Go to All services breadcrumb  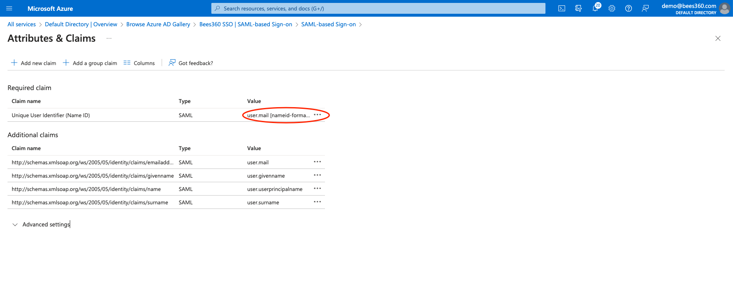click(22, 24)
